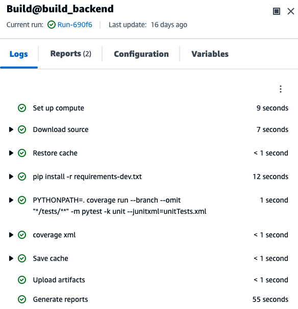
Task: Click the pip install success check icon
Action: (x=22, y=176)
